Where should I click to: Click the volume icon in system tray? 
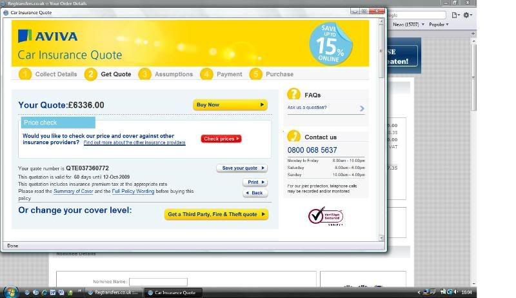point(456,292)
